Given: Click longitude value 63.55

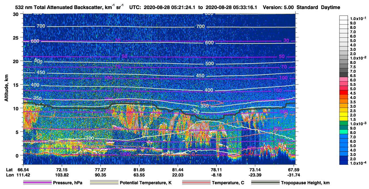Looking at the screenshot, I should [139, 175].
